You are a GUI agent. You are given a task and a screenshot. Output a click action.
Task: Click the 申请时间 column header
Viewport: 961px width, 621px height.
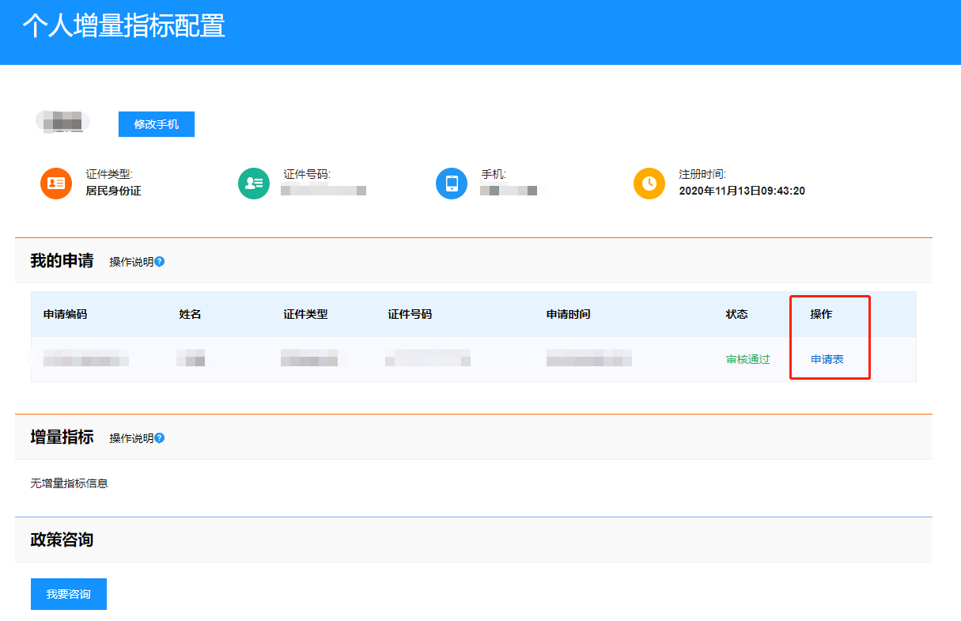tap(568, 314)
